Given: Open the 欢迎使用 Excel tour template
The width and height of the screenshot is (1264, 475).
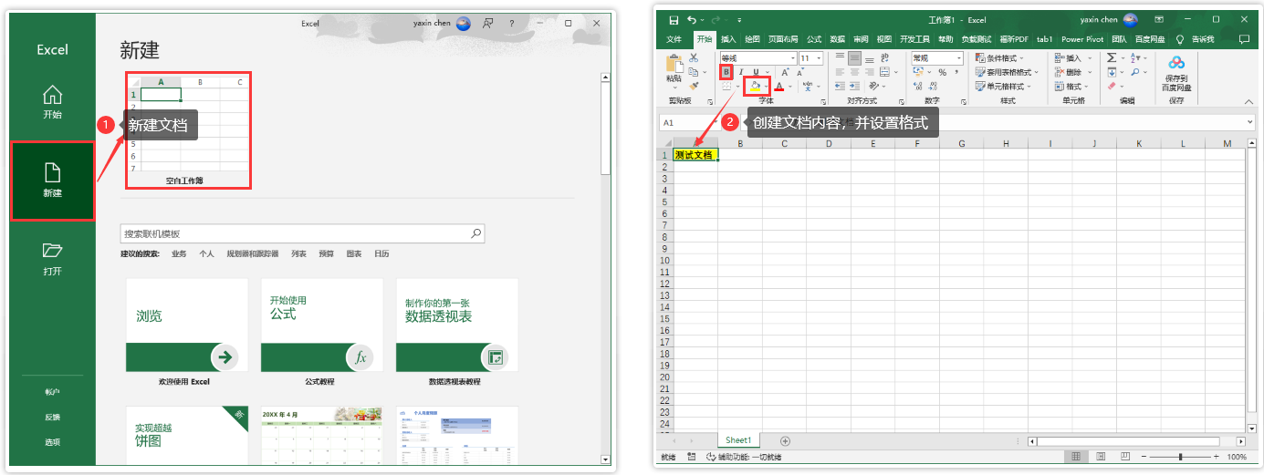Looking at the screenshot, I should pyautogui.click(x=186, y=332).
